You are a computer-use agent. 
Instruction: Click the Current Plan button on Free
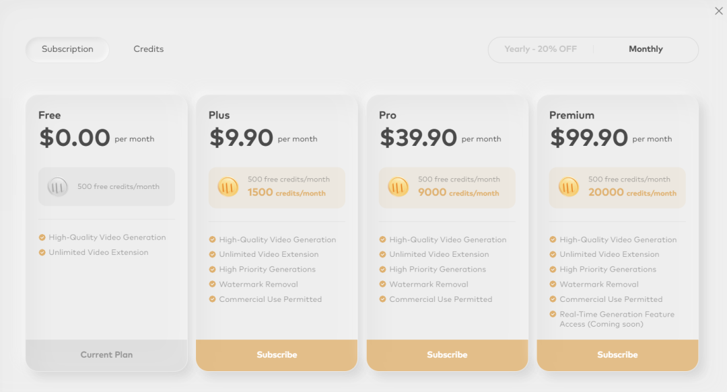106,355
